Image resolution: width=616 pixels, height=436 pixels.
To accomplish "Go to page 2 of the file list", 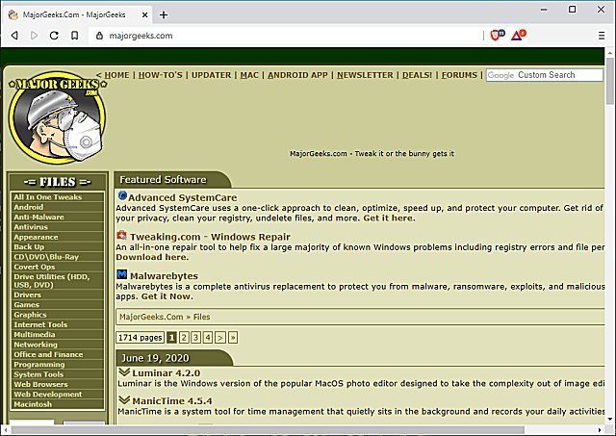I will [183, 338].
